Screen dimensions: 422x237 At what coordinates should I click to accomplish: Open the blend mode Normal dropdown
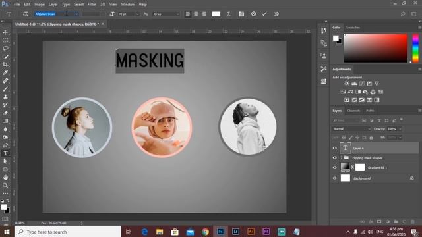click(x=351, y=129)
